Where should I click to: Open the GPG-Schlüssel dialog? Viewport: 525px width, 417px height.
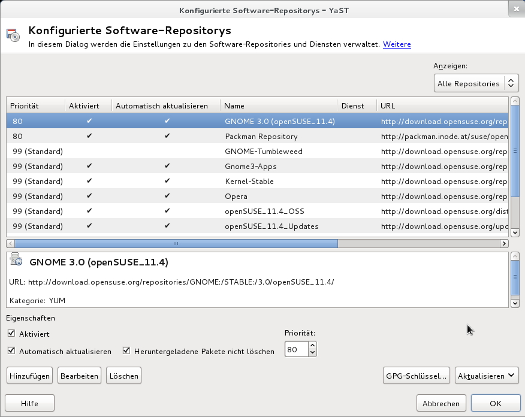point(416,375)
